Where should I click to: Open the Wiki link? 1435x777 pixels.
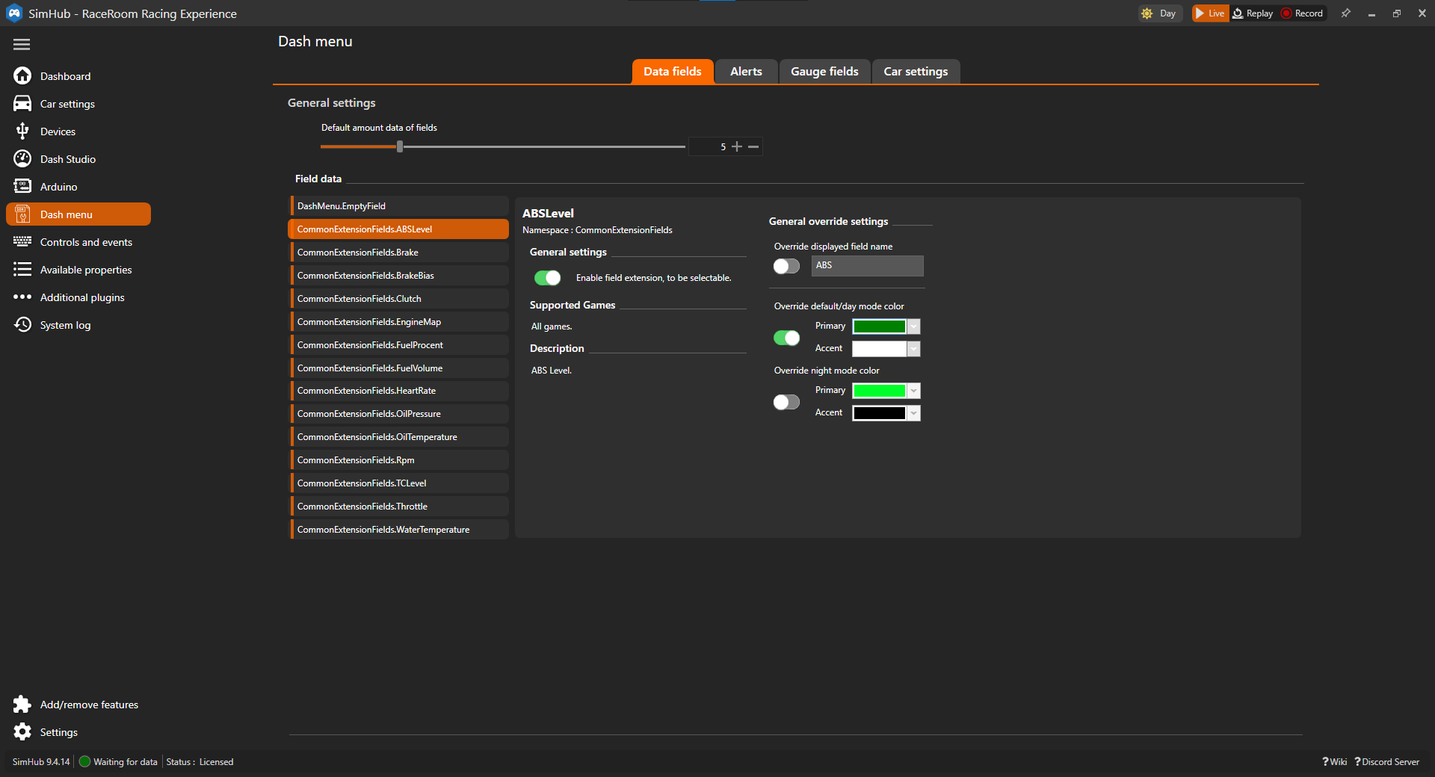click(x=1335, y=762)
